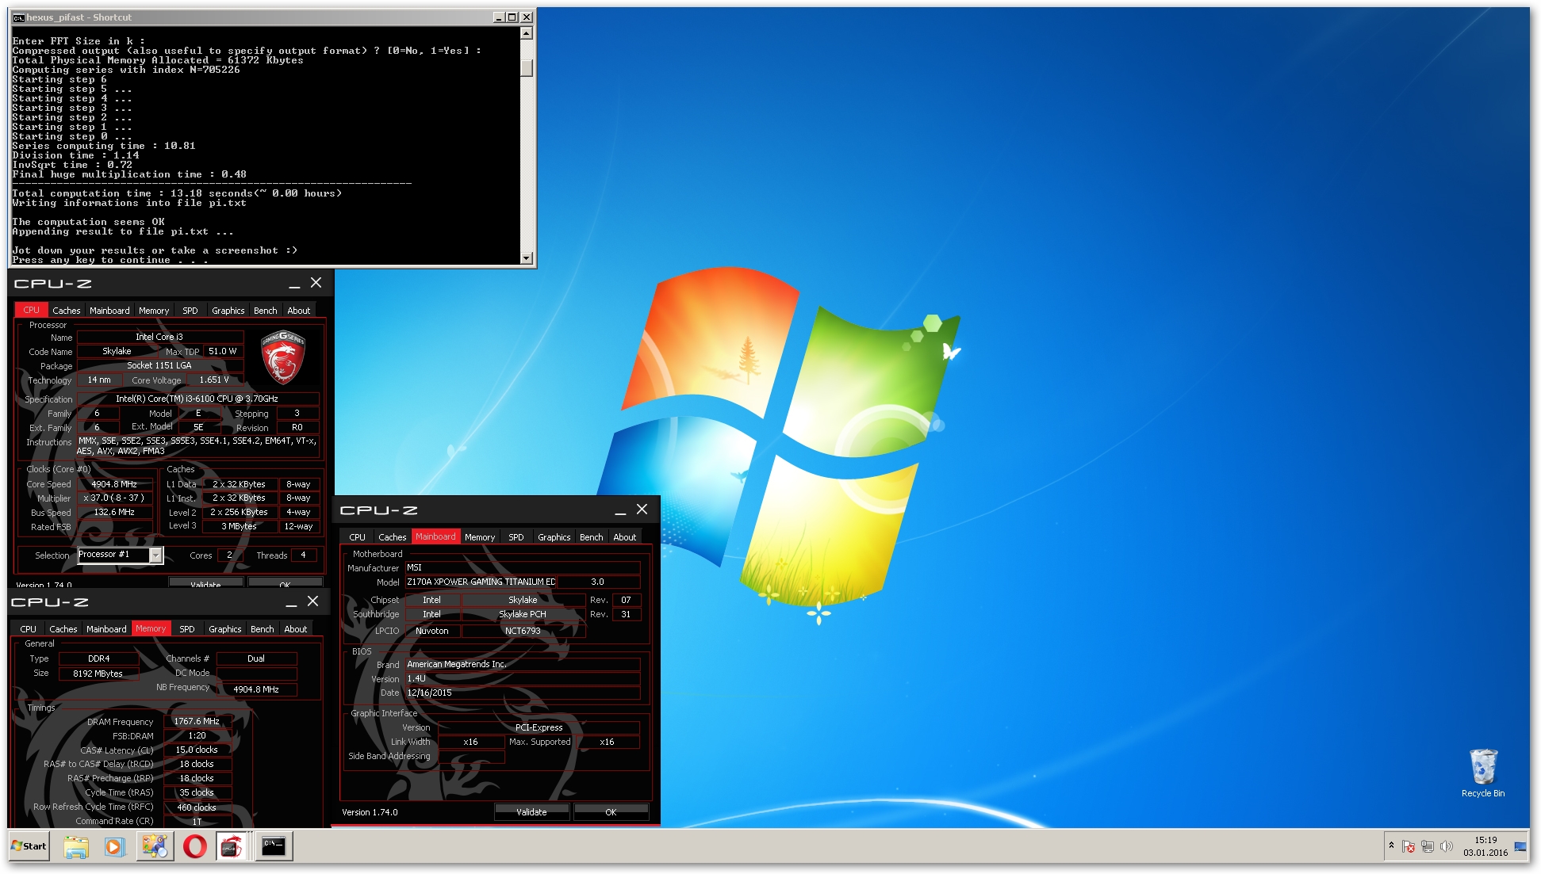The height and width of the screenshot is (874, 1541).
Task: Click the mainboard model Z170A XPOWER GAMING TITANIUM
Action: click(481, 582)
